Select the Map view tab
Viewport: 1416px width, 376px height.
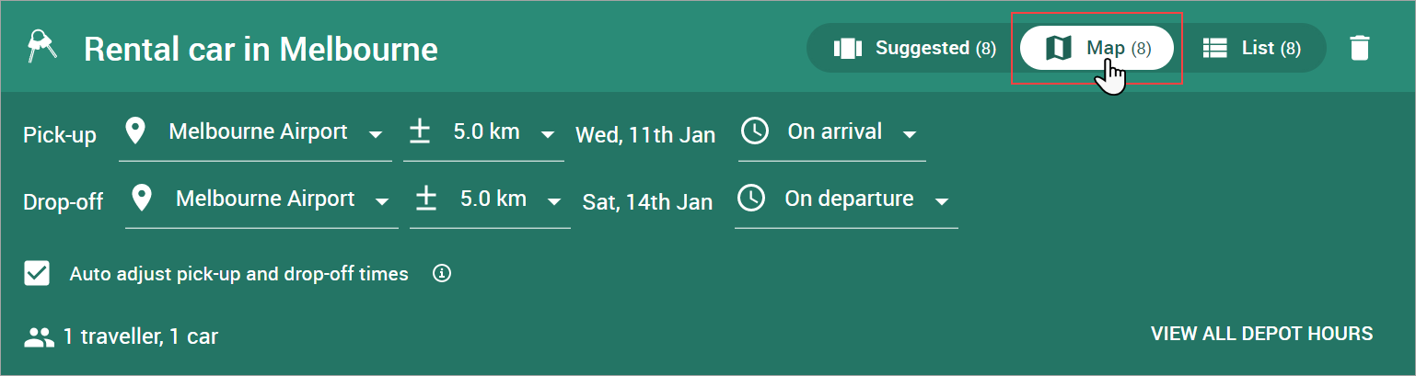point(1097,48)
